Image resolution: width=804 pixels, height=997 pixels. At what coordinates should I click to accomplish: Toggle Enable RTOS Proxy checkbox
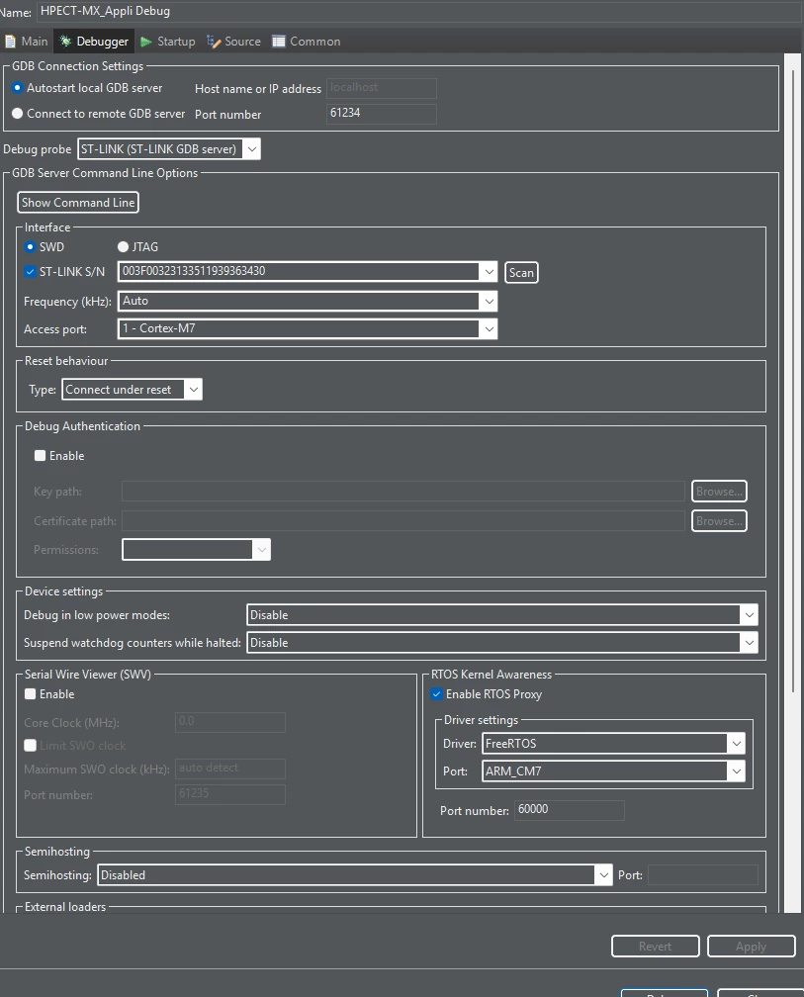click(437, 694)
